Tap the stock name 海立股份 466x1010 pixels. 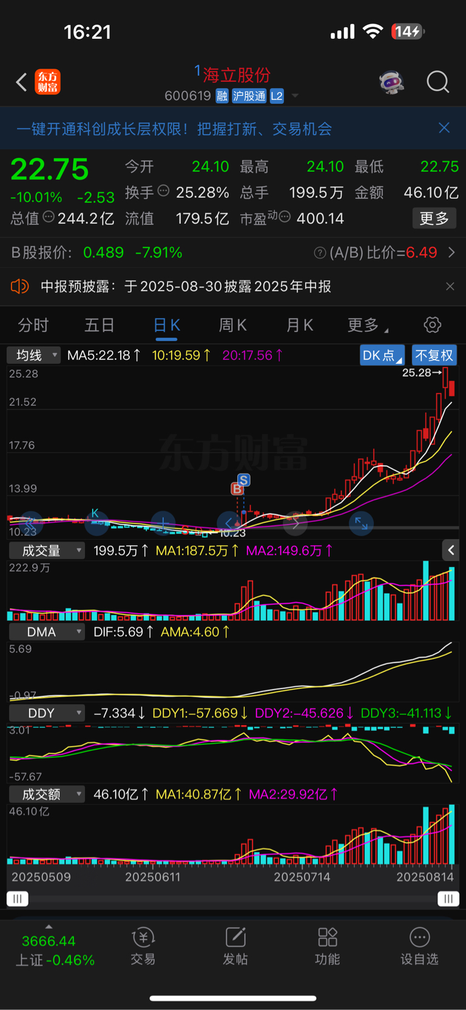tap(237, 75)
